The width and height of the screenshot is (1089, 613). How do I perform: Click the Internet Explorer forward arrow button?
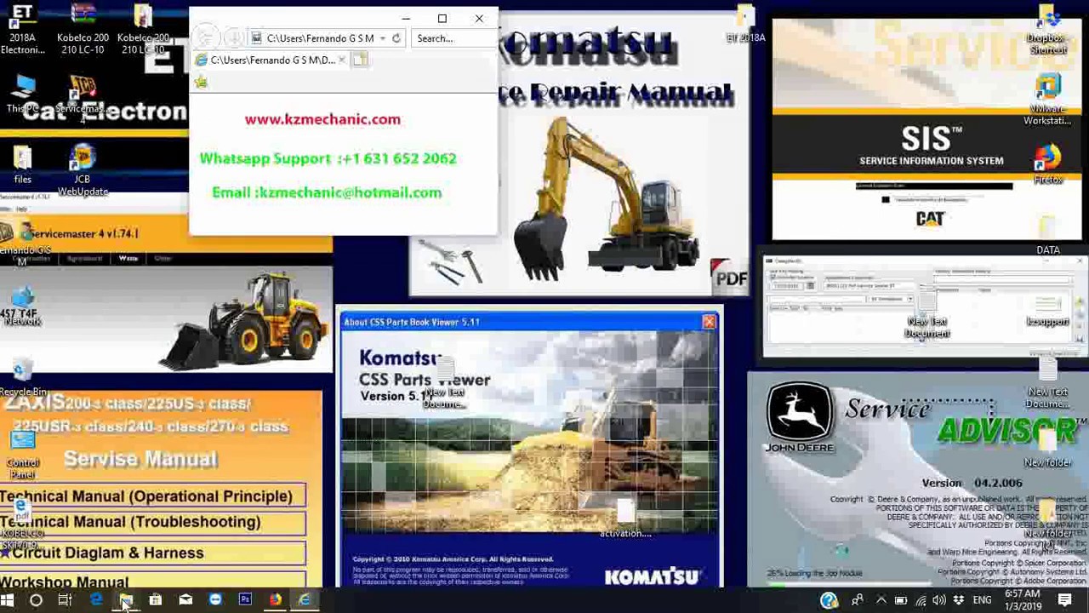pyautogui.click(x=234, y=38)
